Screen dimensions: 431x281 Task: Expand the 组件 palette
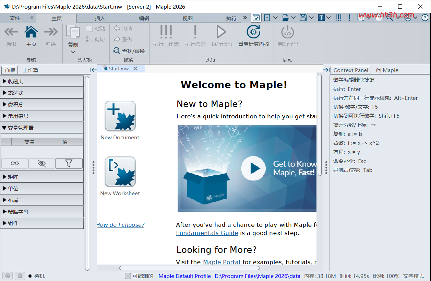(42, 223)
